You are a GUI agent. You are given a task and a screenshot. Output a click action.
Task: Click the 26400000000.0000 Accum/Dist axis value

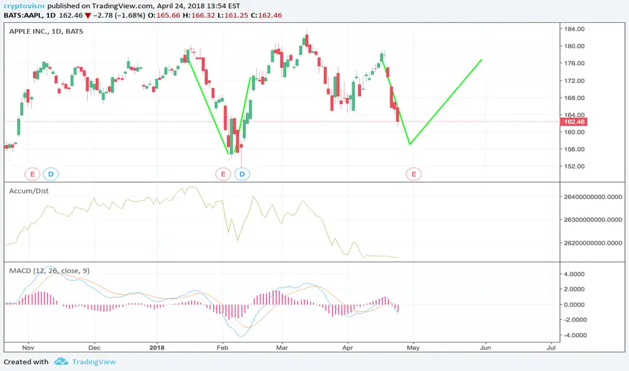pos(593,197)
